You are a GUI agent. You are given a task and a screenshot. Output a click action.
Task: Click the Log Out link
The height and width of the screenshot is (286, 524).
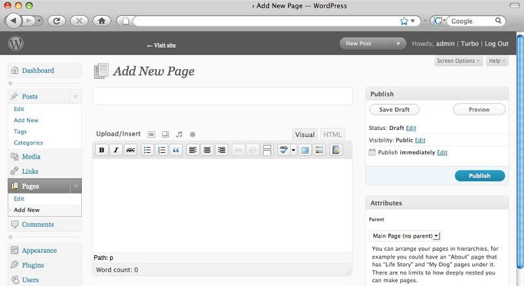coord(496,44)
